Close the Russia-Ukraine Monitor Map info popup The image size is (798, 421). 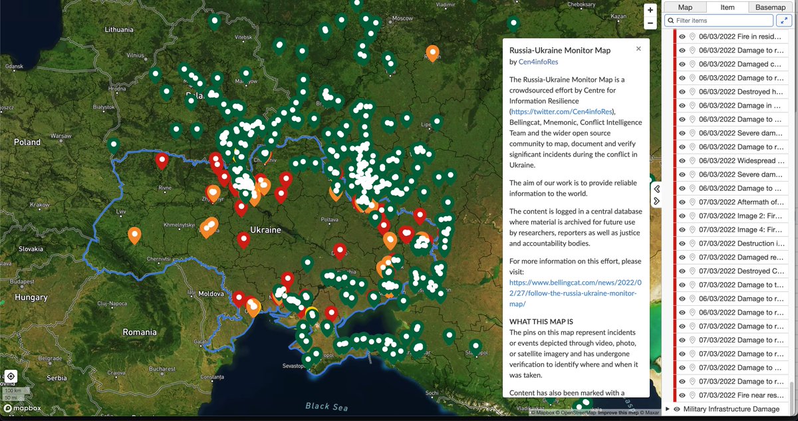pos(638,49)
